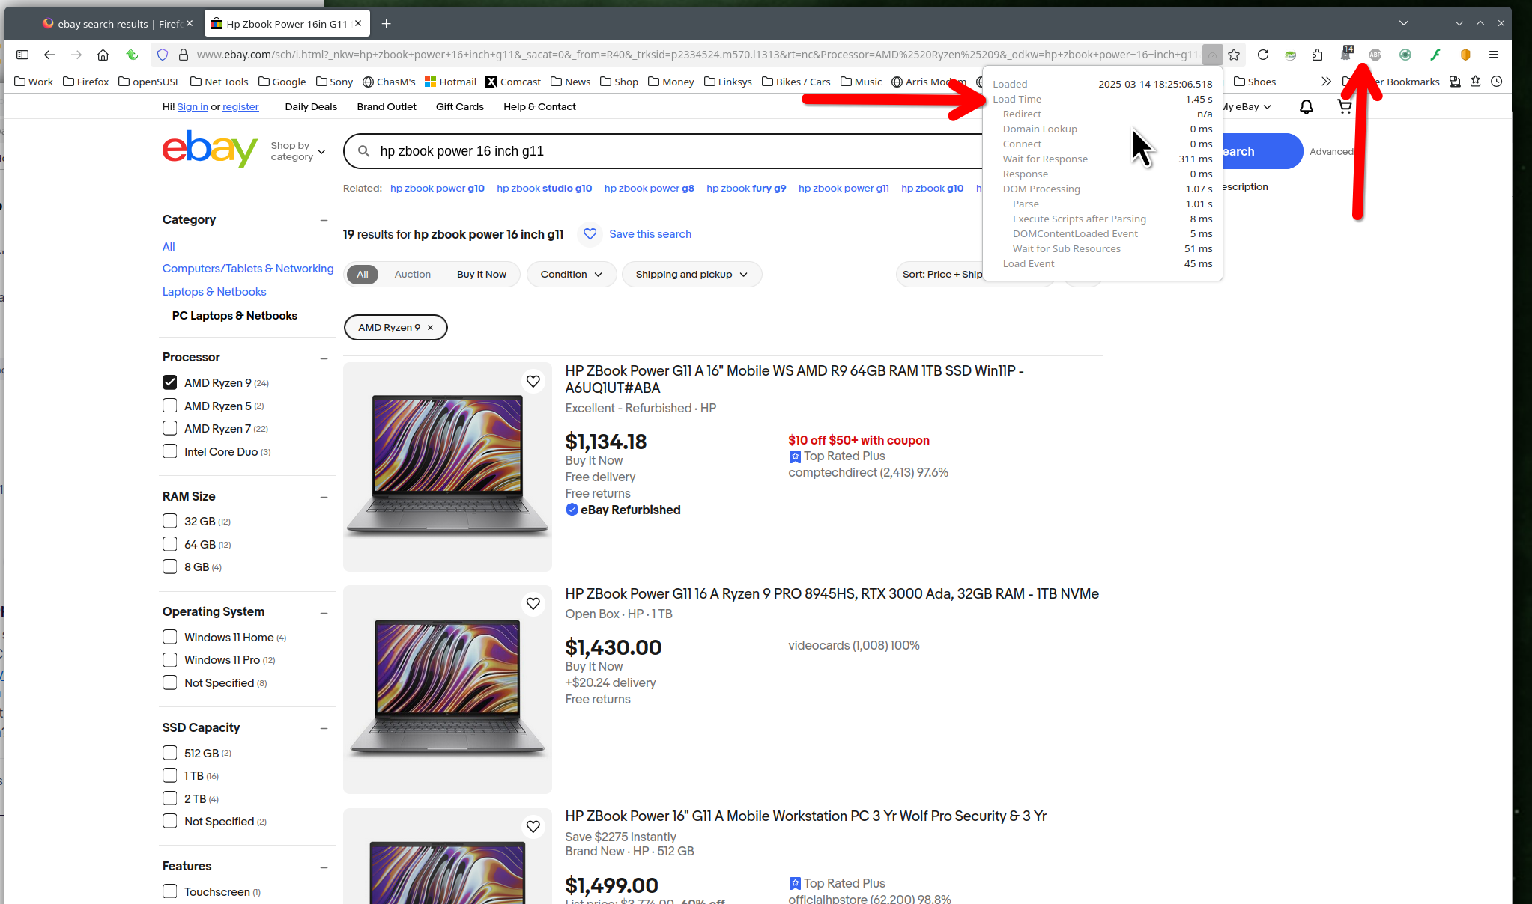Open the Extensions puzzle-piece menu
The height and width of the screenshot is (904, 1532).
[x=1318, y=55]
